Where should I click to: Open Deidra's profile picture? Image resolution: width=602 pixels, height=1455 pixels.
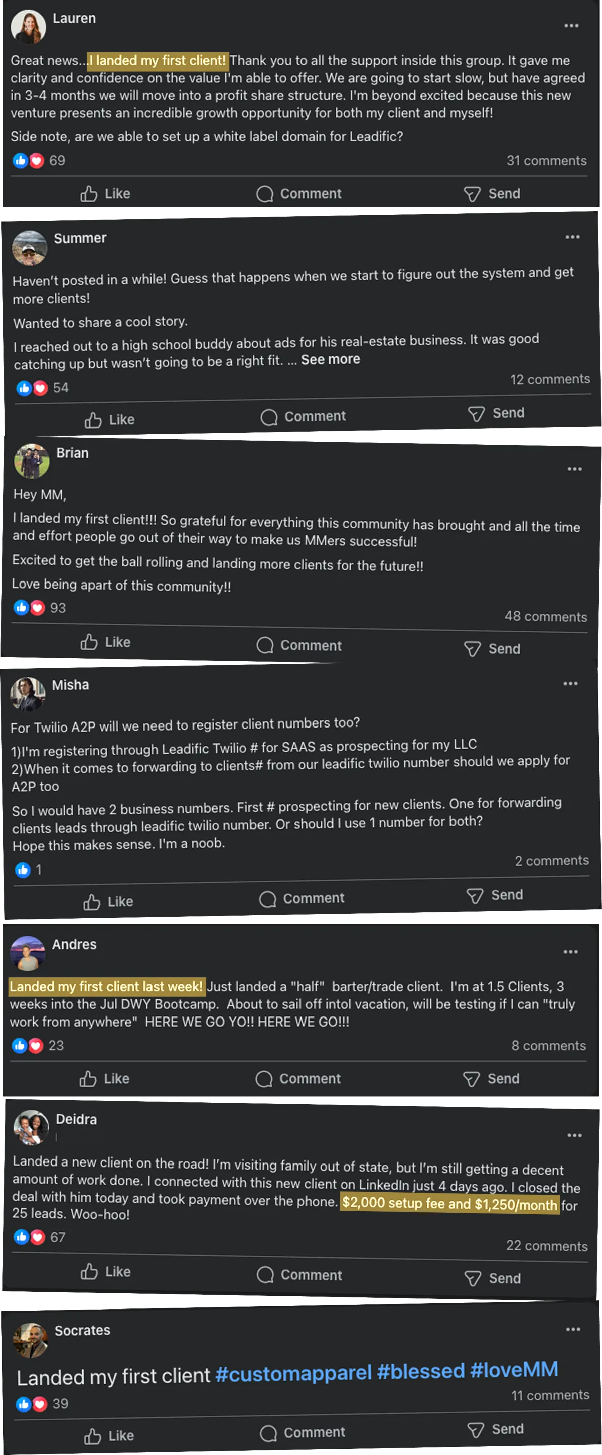(x=31, y=1127)
